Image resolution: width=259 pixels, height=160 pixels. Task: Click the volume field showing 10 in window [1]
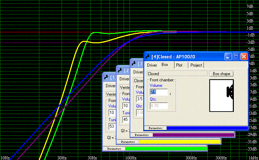112,113
